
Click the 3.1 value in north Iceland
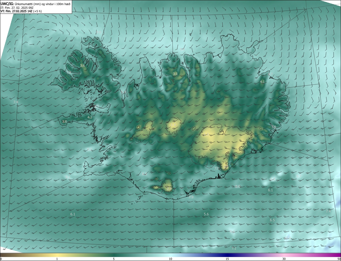(175, 74)
